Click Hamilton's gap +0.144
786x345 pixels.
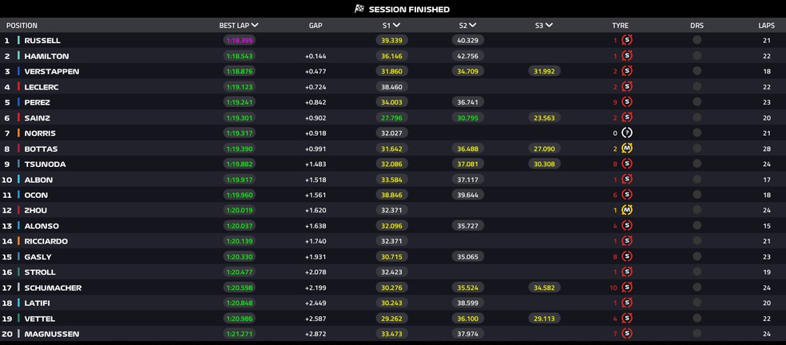point(316,56)
